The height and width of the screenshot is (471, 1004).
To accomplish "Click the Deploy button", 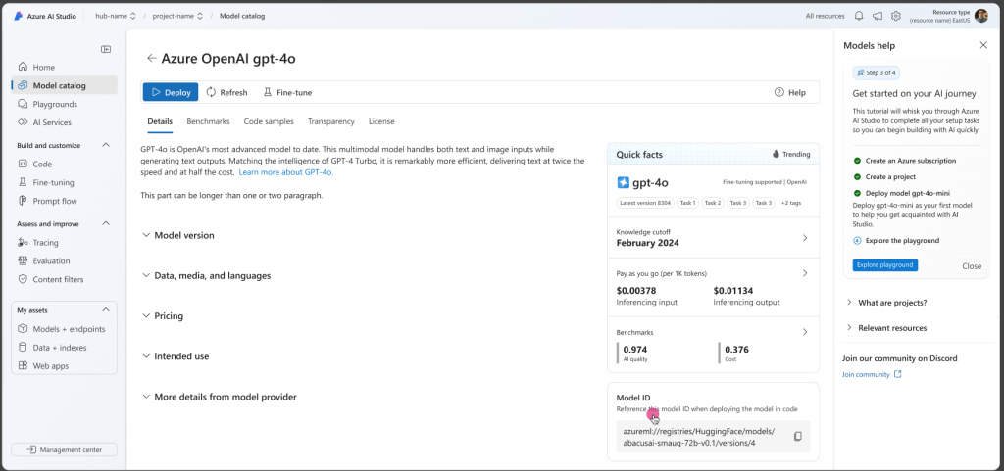I will click(x=171, y=92).
